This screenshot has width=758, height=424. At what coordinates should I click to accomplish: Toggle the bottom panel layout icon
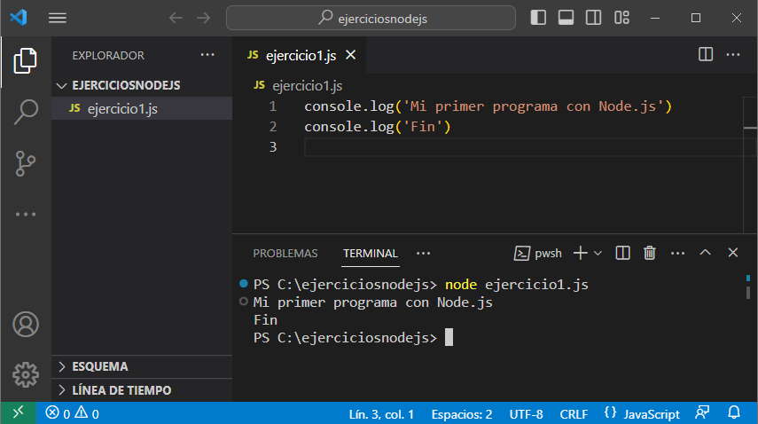click(566, 18)
